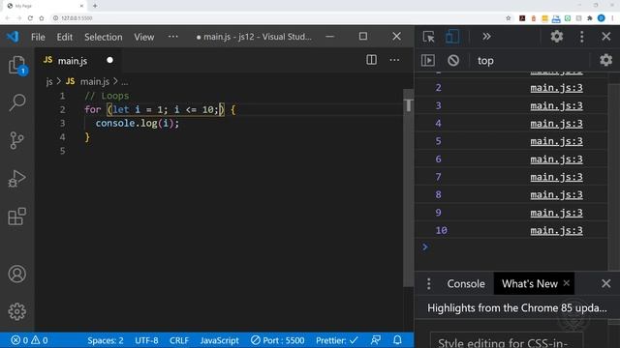Switch to the Console drawer tab

pos(466,283)
